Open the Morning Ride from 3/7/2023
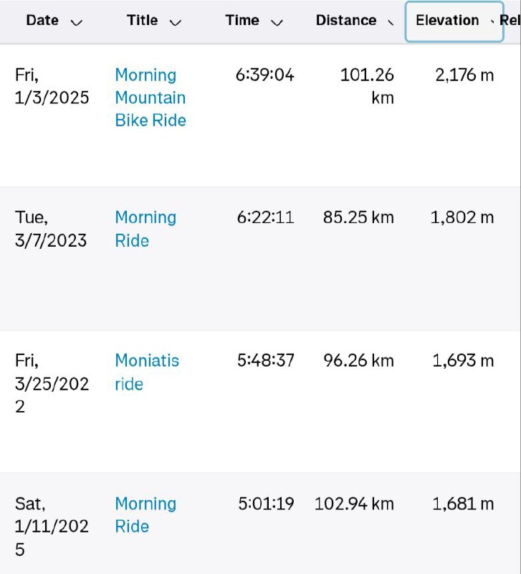 (145, 229)
